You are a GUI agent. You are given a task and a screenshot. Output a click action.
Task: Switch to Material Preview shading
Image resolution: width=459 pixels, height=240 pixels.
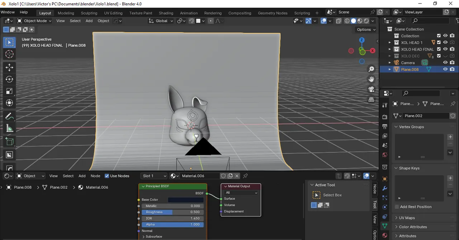[x=360, y=21]
